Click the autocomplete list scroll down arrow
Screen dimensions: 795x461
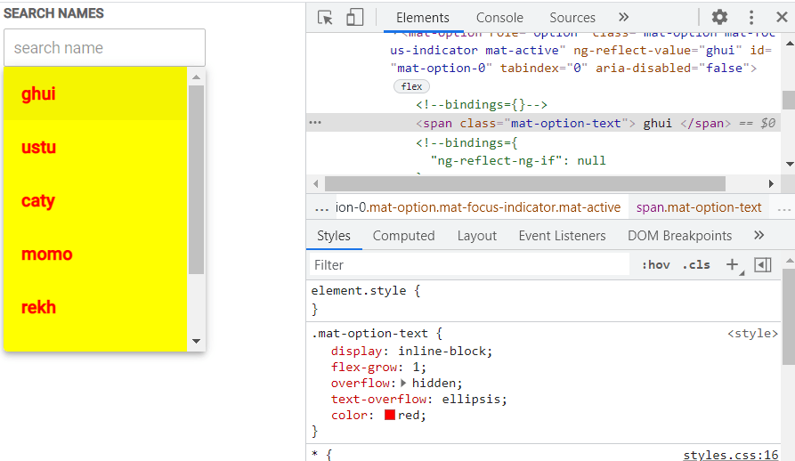pyautogui.click(x=196, y=341)
